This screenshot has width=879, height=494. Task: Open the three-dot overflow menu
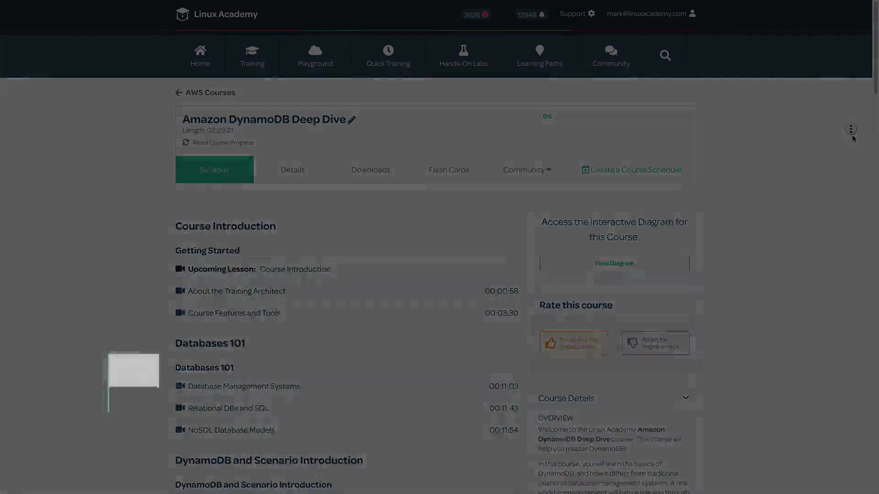point(851,129)
